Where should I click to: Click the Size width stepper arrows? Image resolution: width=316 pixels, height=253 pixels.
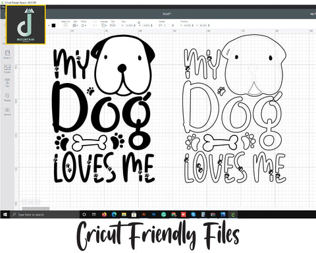(134, 26)
